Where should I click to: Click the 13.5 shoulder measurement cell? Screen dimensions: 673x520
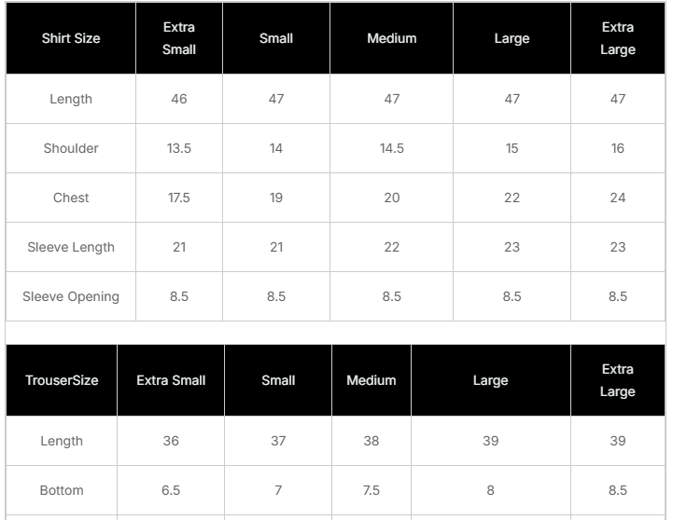179,148
